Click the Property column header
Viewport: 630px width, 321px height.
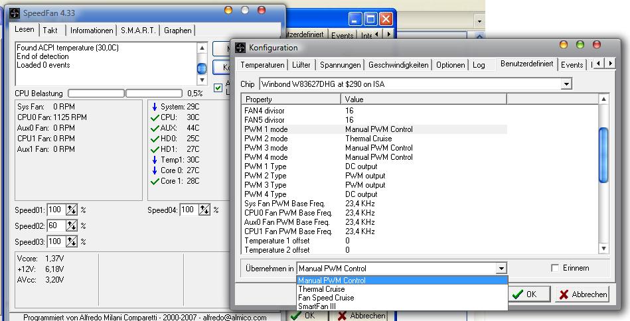tap(291, 99)
